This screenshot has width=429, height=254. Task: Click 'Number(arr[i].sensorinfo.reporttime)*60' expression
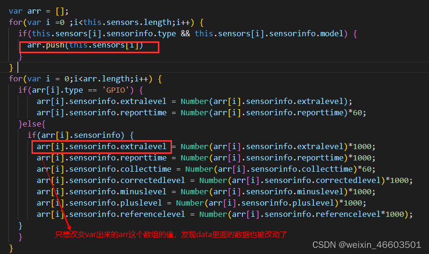[271, 112]
